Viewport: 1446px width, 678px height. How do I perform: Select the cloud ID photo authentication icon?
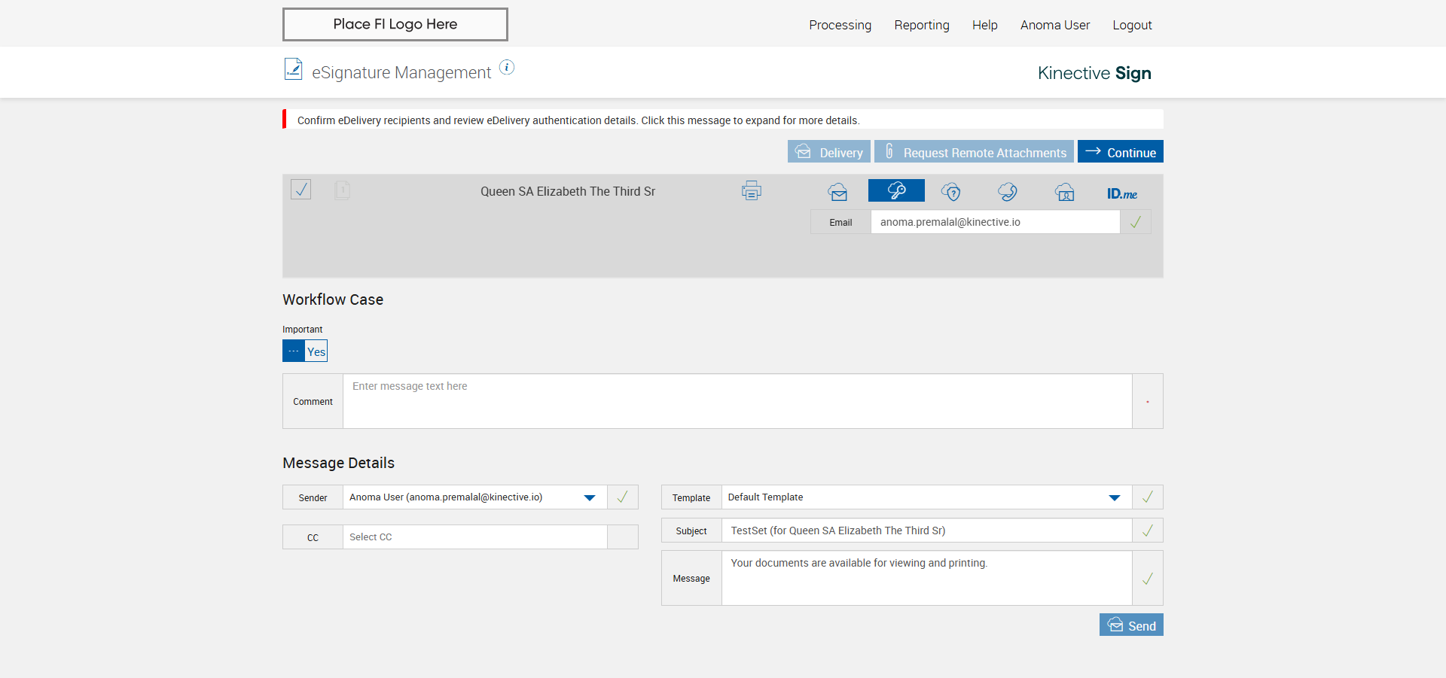tap(1064, 193)
